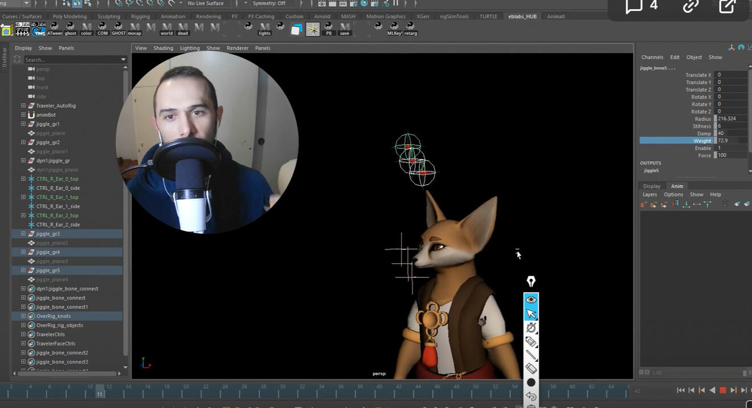Click the MLKey shelf icon
The image size is (752, 408).
[x=394, y=28]
